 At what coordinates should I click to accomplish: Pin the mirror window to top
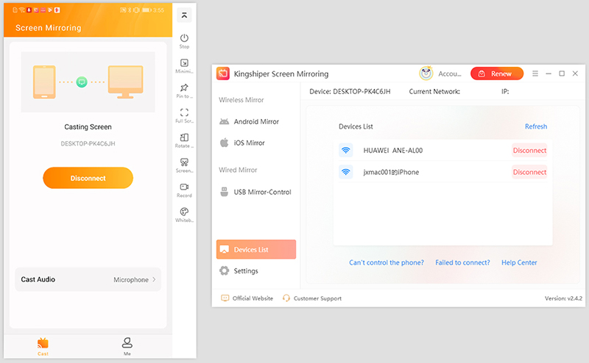point(184,88)
